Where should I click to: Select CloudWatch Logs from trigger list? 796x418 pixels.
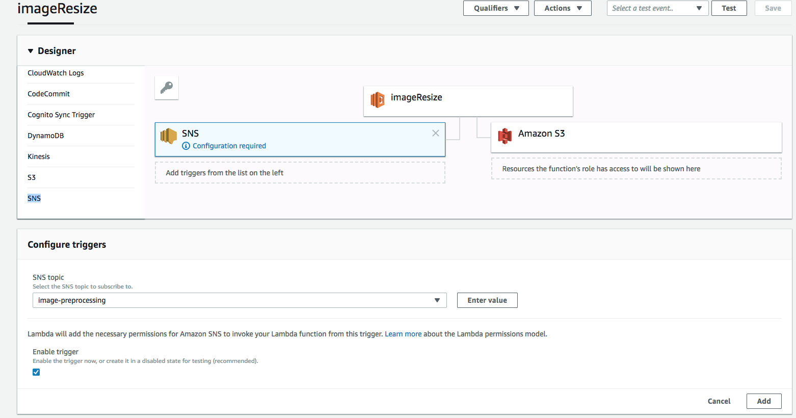tap(56, 73)
